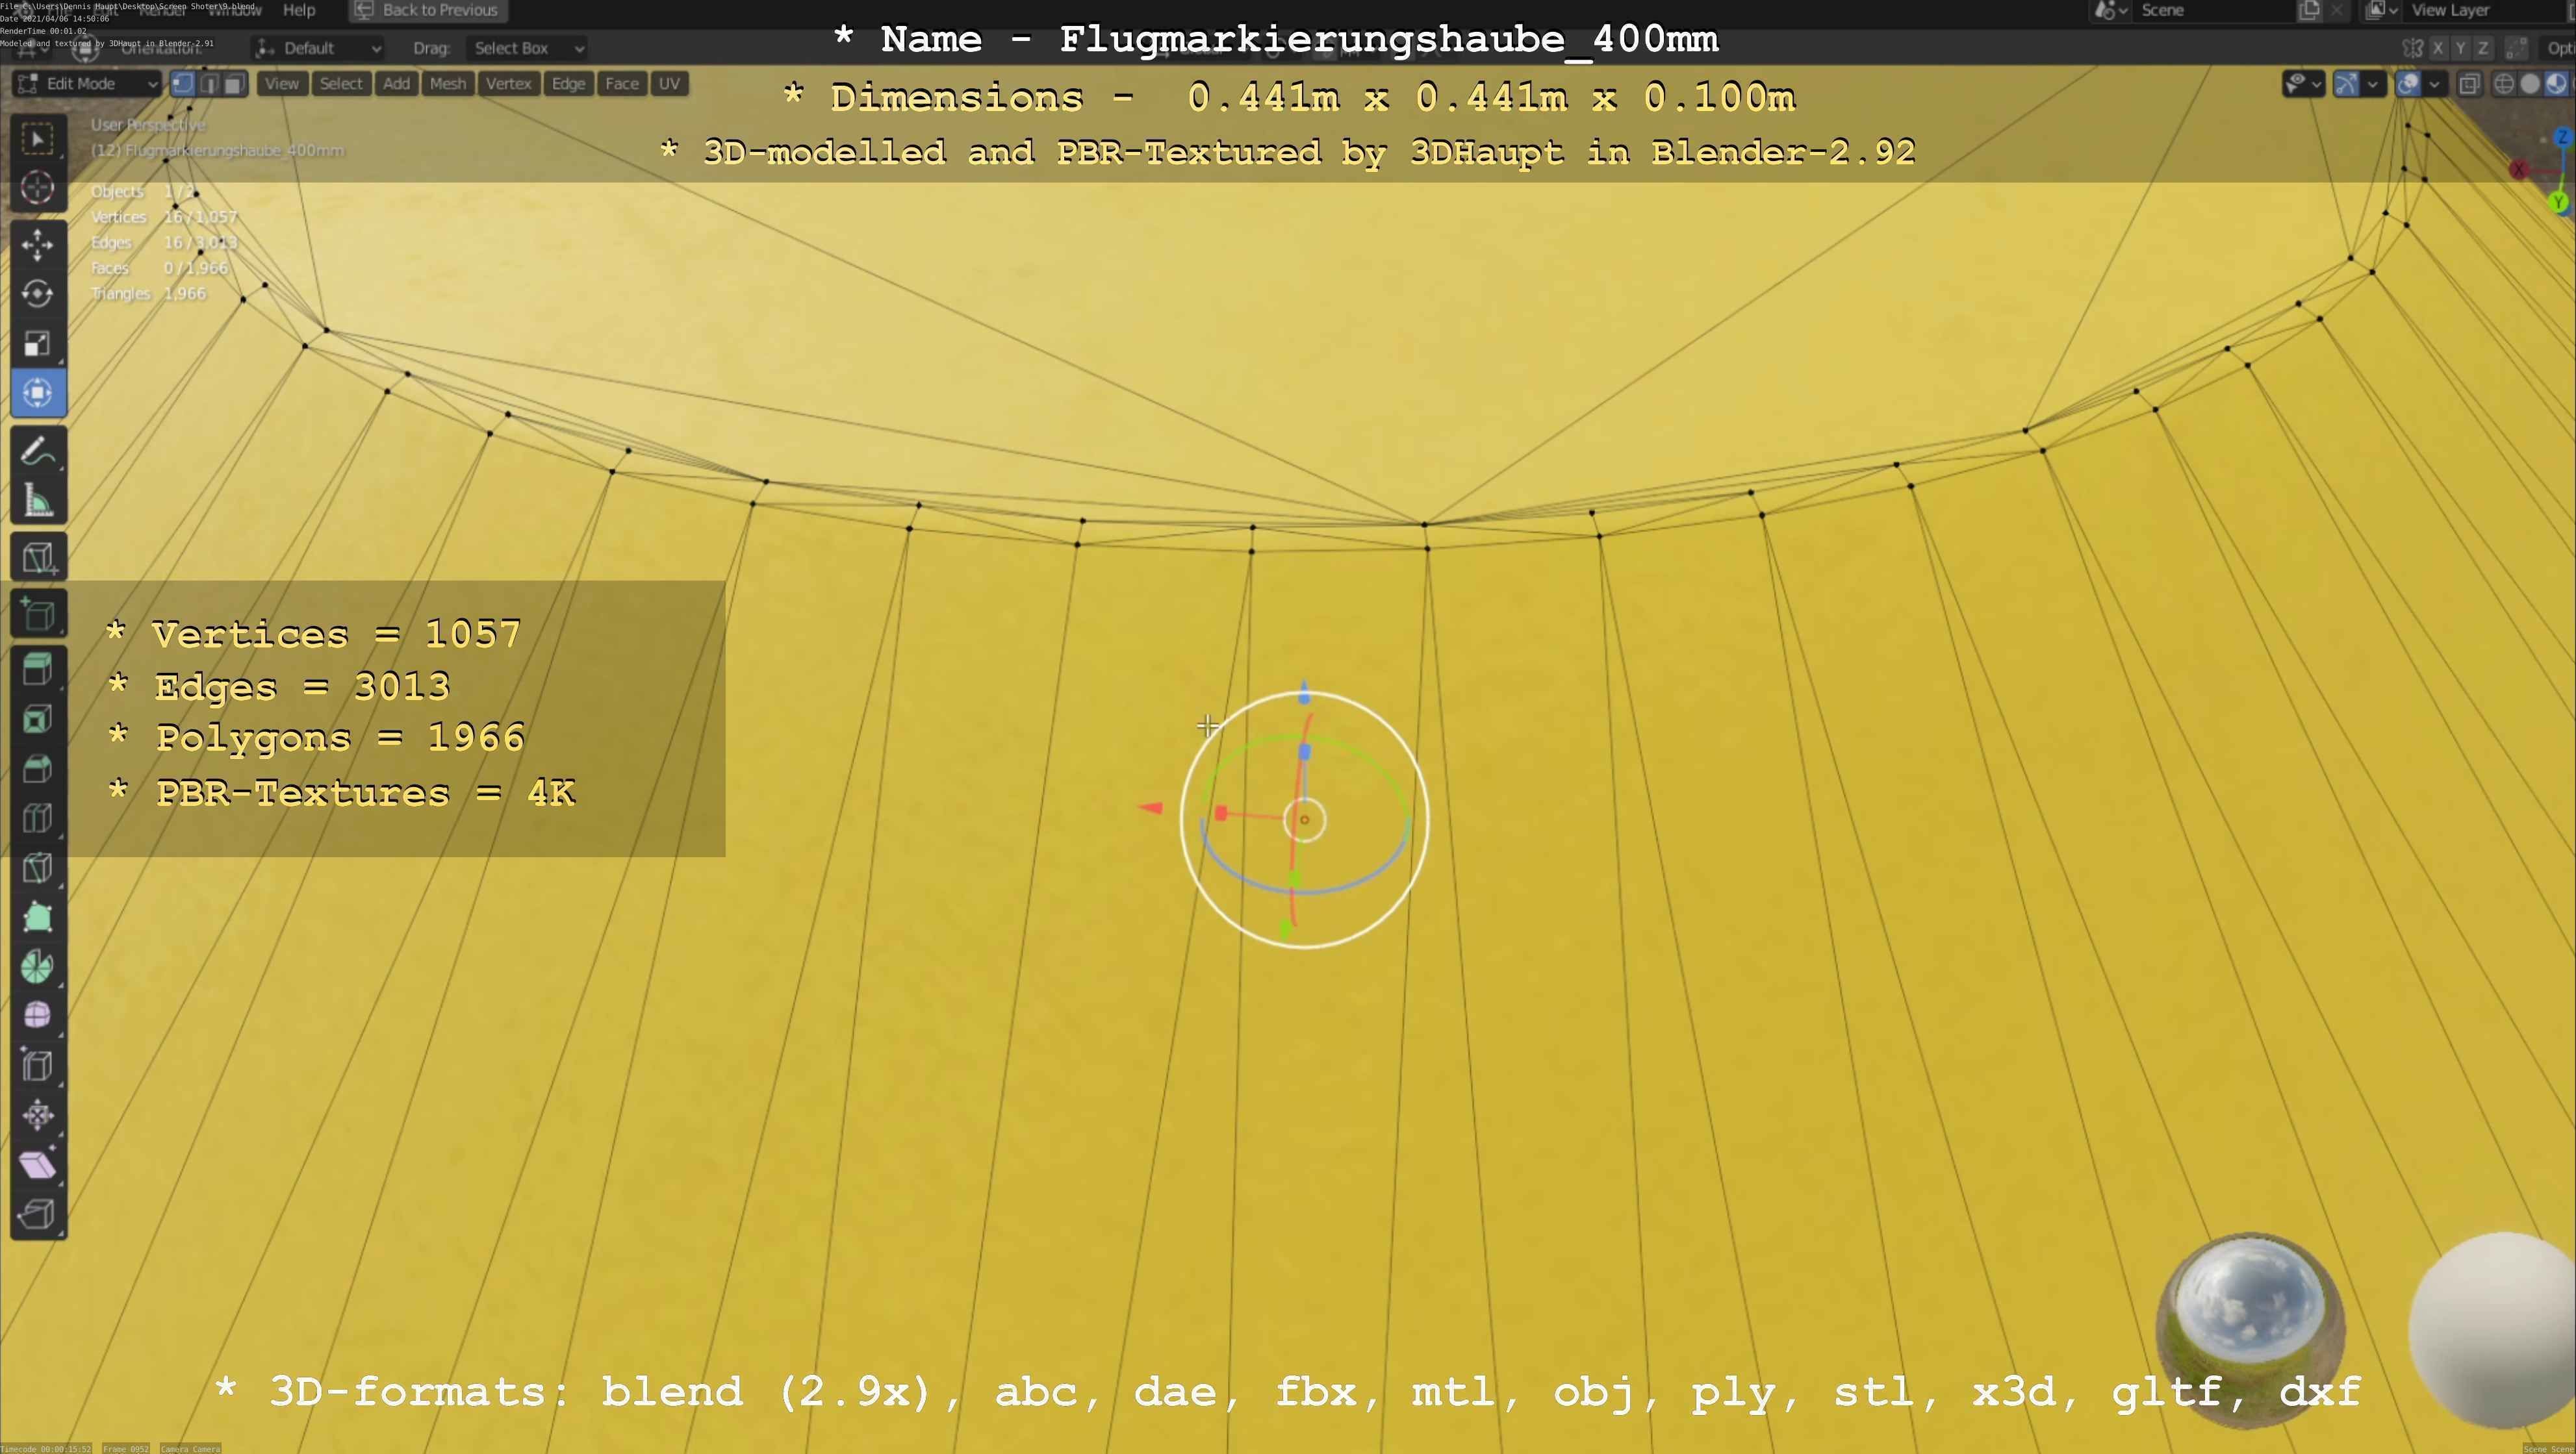Activate the Scale tool
Viewport: 2576px width, 1454px height.
click(x=38, y=344)
